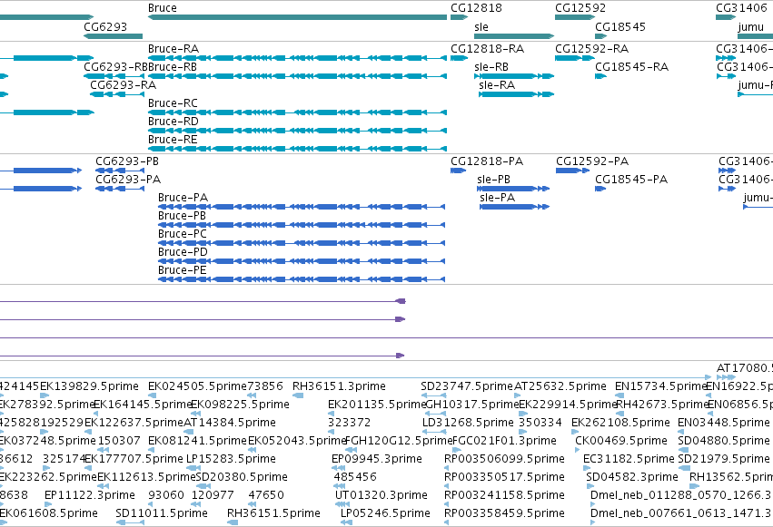Select protein label CG6293-PB
The width and height of the screenshot is (773, 527).
127,161
